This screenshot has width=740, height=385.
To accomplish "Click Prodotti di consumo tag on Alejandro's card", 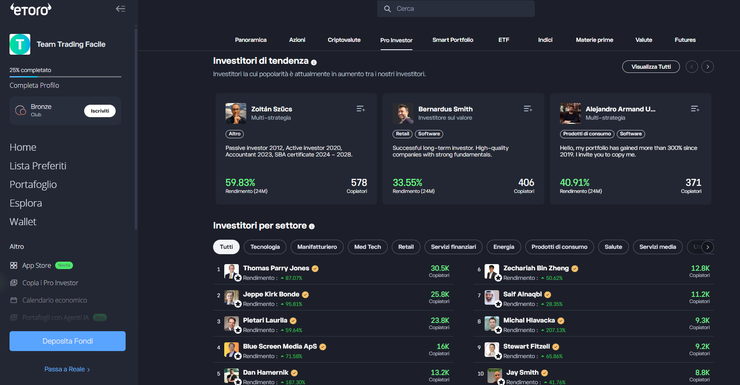I will (x=587, y=134).
